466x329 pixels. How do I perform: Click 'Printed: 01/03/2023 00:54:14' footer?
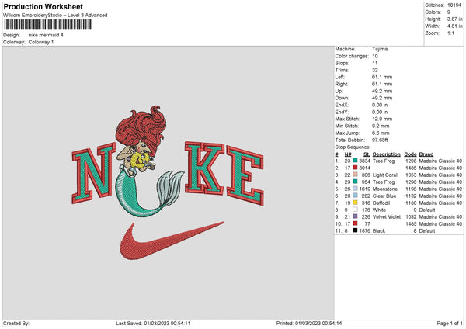309,323
